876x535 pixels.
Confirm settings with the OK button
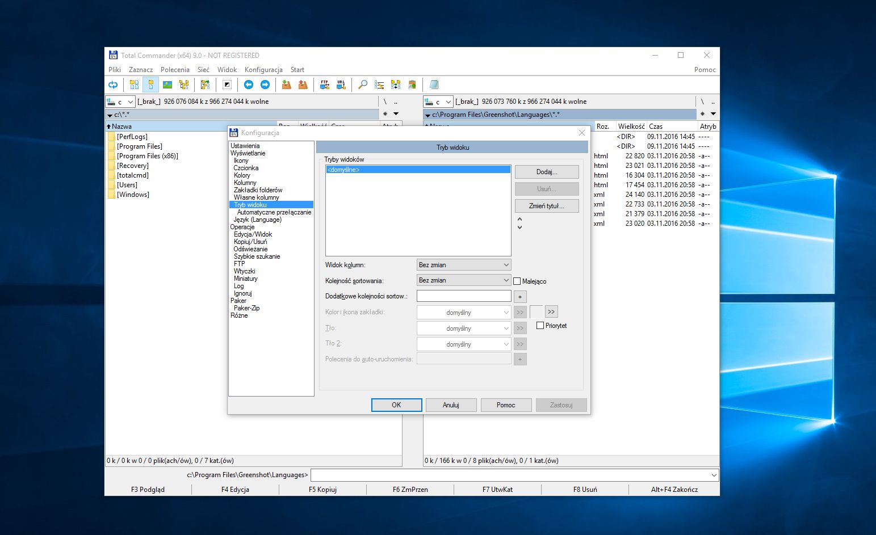coord(396,405)
